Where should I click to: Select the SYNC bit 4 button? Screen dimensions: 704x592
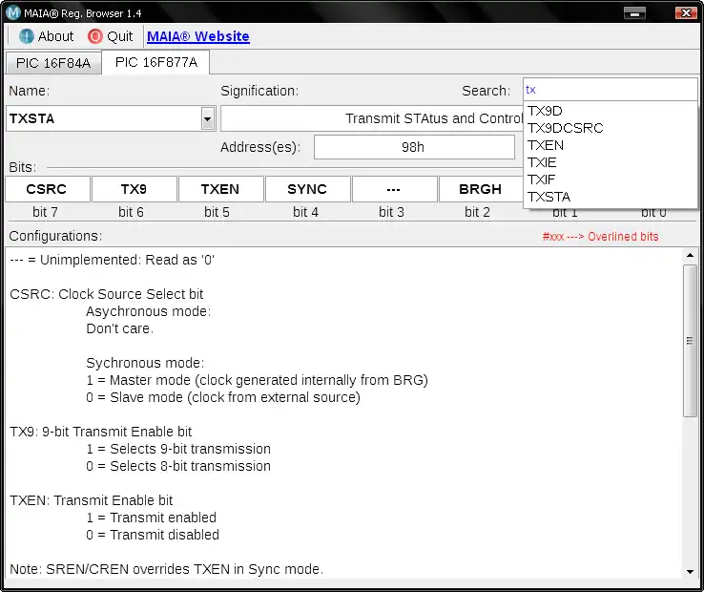307,189
